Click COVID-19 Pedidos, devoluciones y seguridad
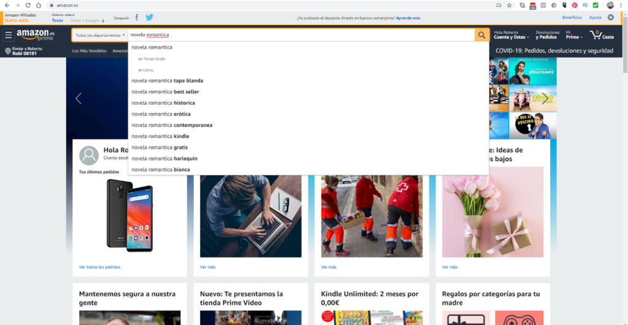 [x=554, y=51]
